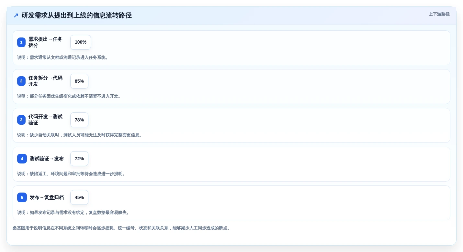
Task: Click the description about 如果发布记录与需求没有绑定
Action: [x=74, y=213]
